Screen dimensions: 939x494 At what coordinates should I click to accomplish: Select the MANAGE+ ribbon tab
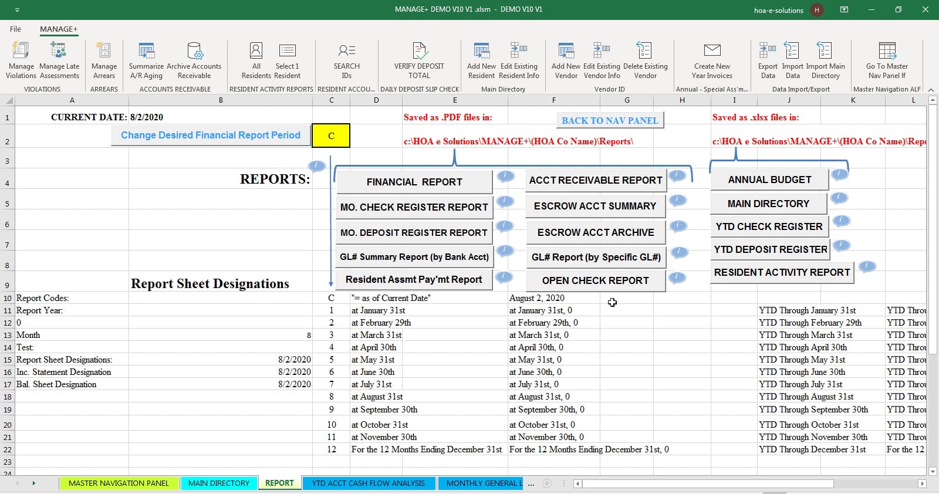(x=59, y=29)
